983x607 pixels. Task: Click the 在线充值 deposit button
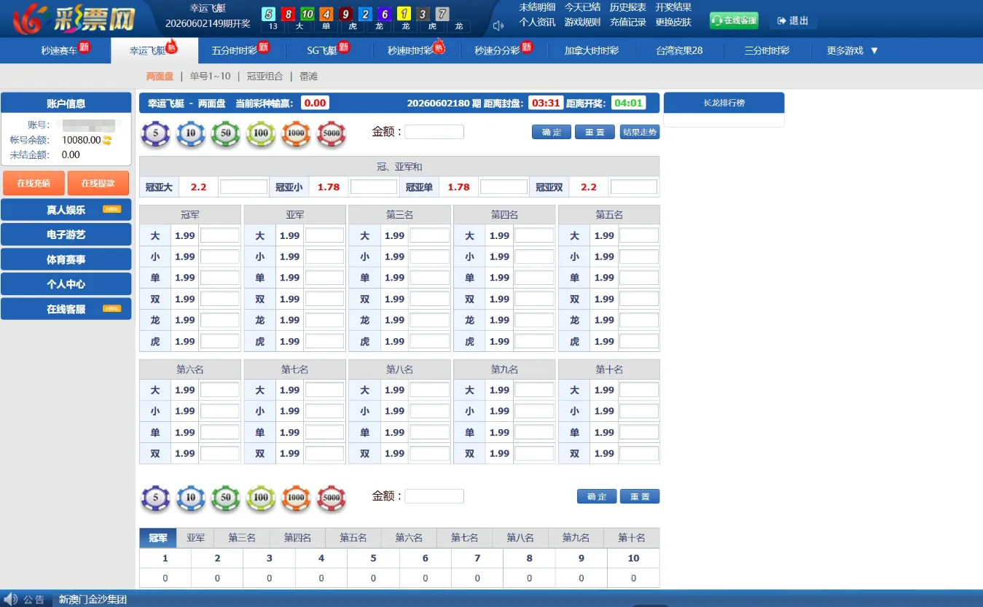[34, 184]
